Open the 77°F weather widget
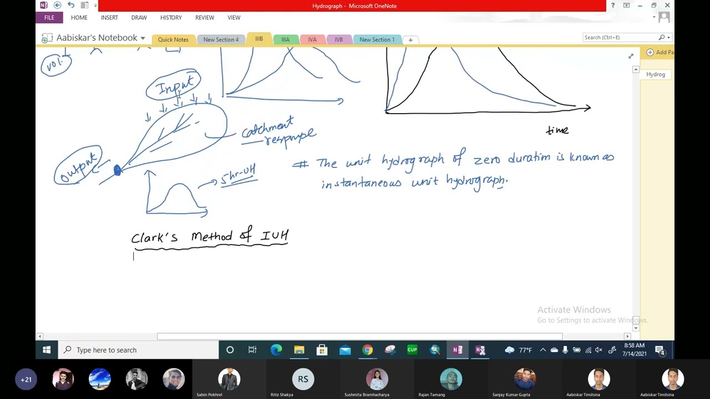The height and width of the screenshot is (399, 710). [x=519, y=350]
